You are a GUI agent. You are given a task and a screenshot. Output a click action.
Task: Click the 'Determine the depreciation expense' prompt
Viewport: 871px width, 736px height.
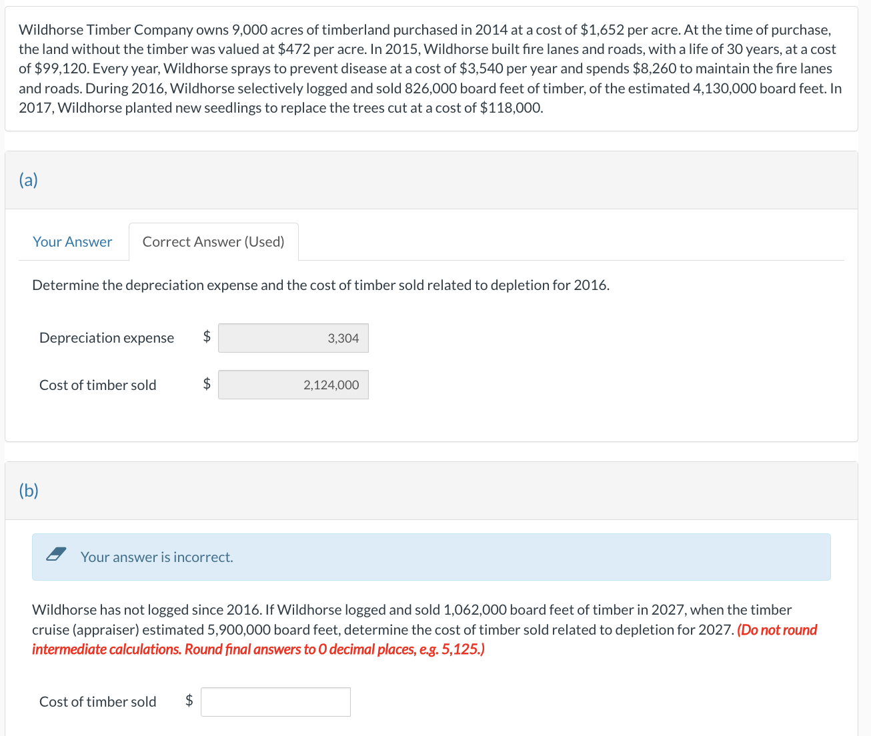[x=321, y=285]
